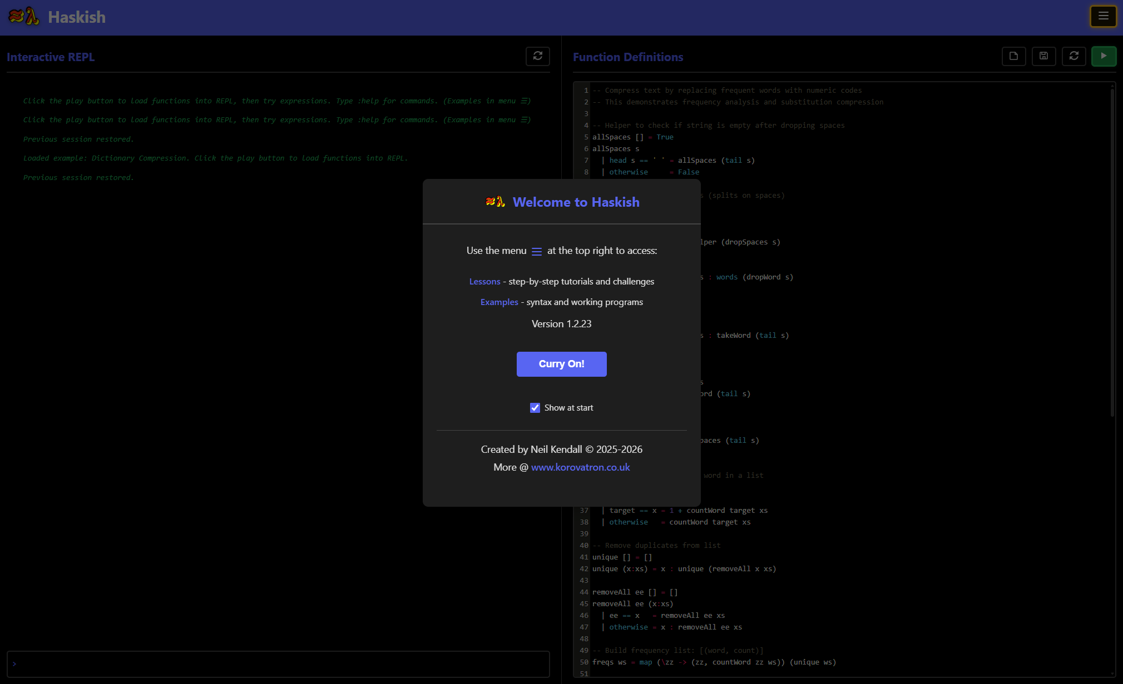Click the comment '-- Remove duplicates from list'
This screenshot has height=684, width=1123.
click(656, 546)
